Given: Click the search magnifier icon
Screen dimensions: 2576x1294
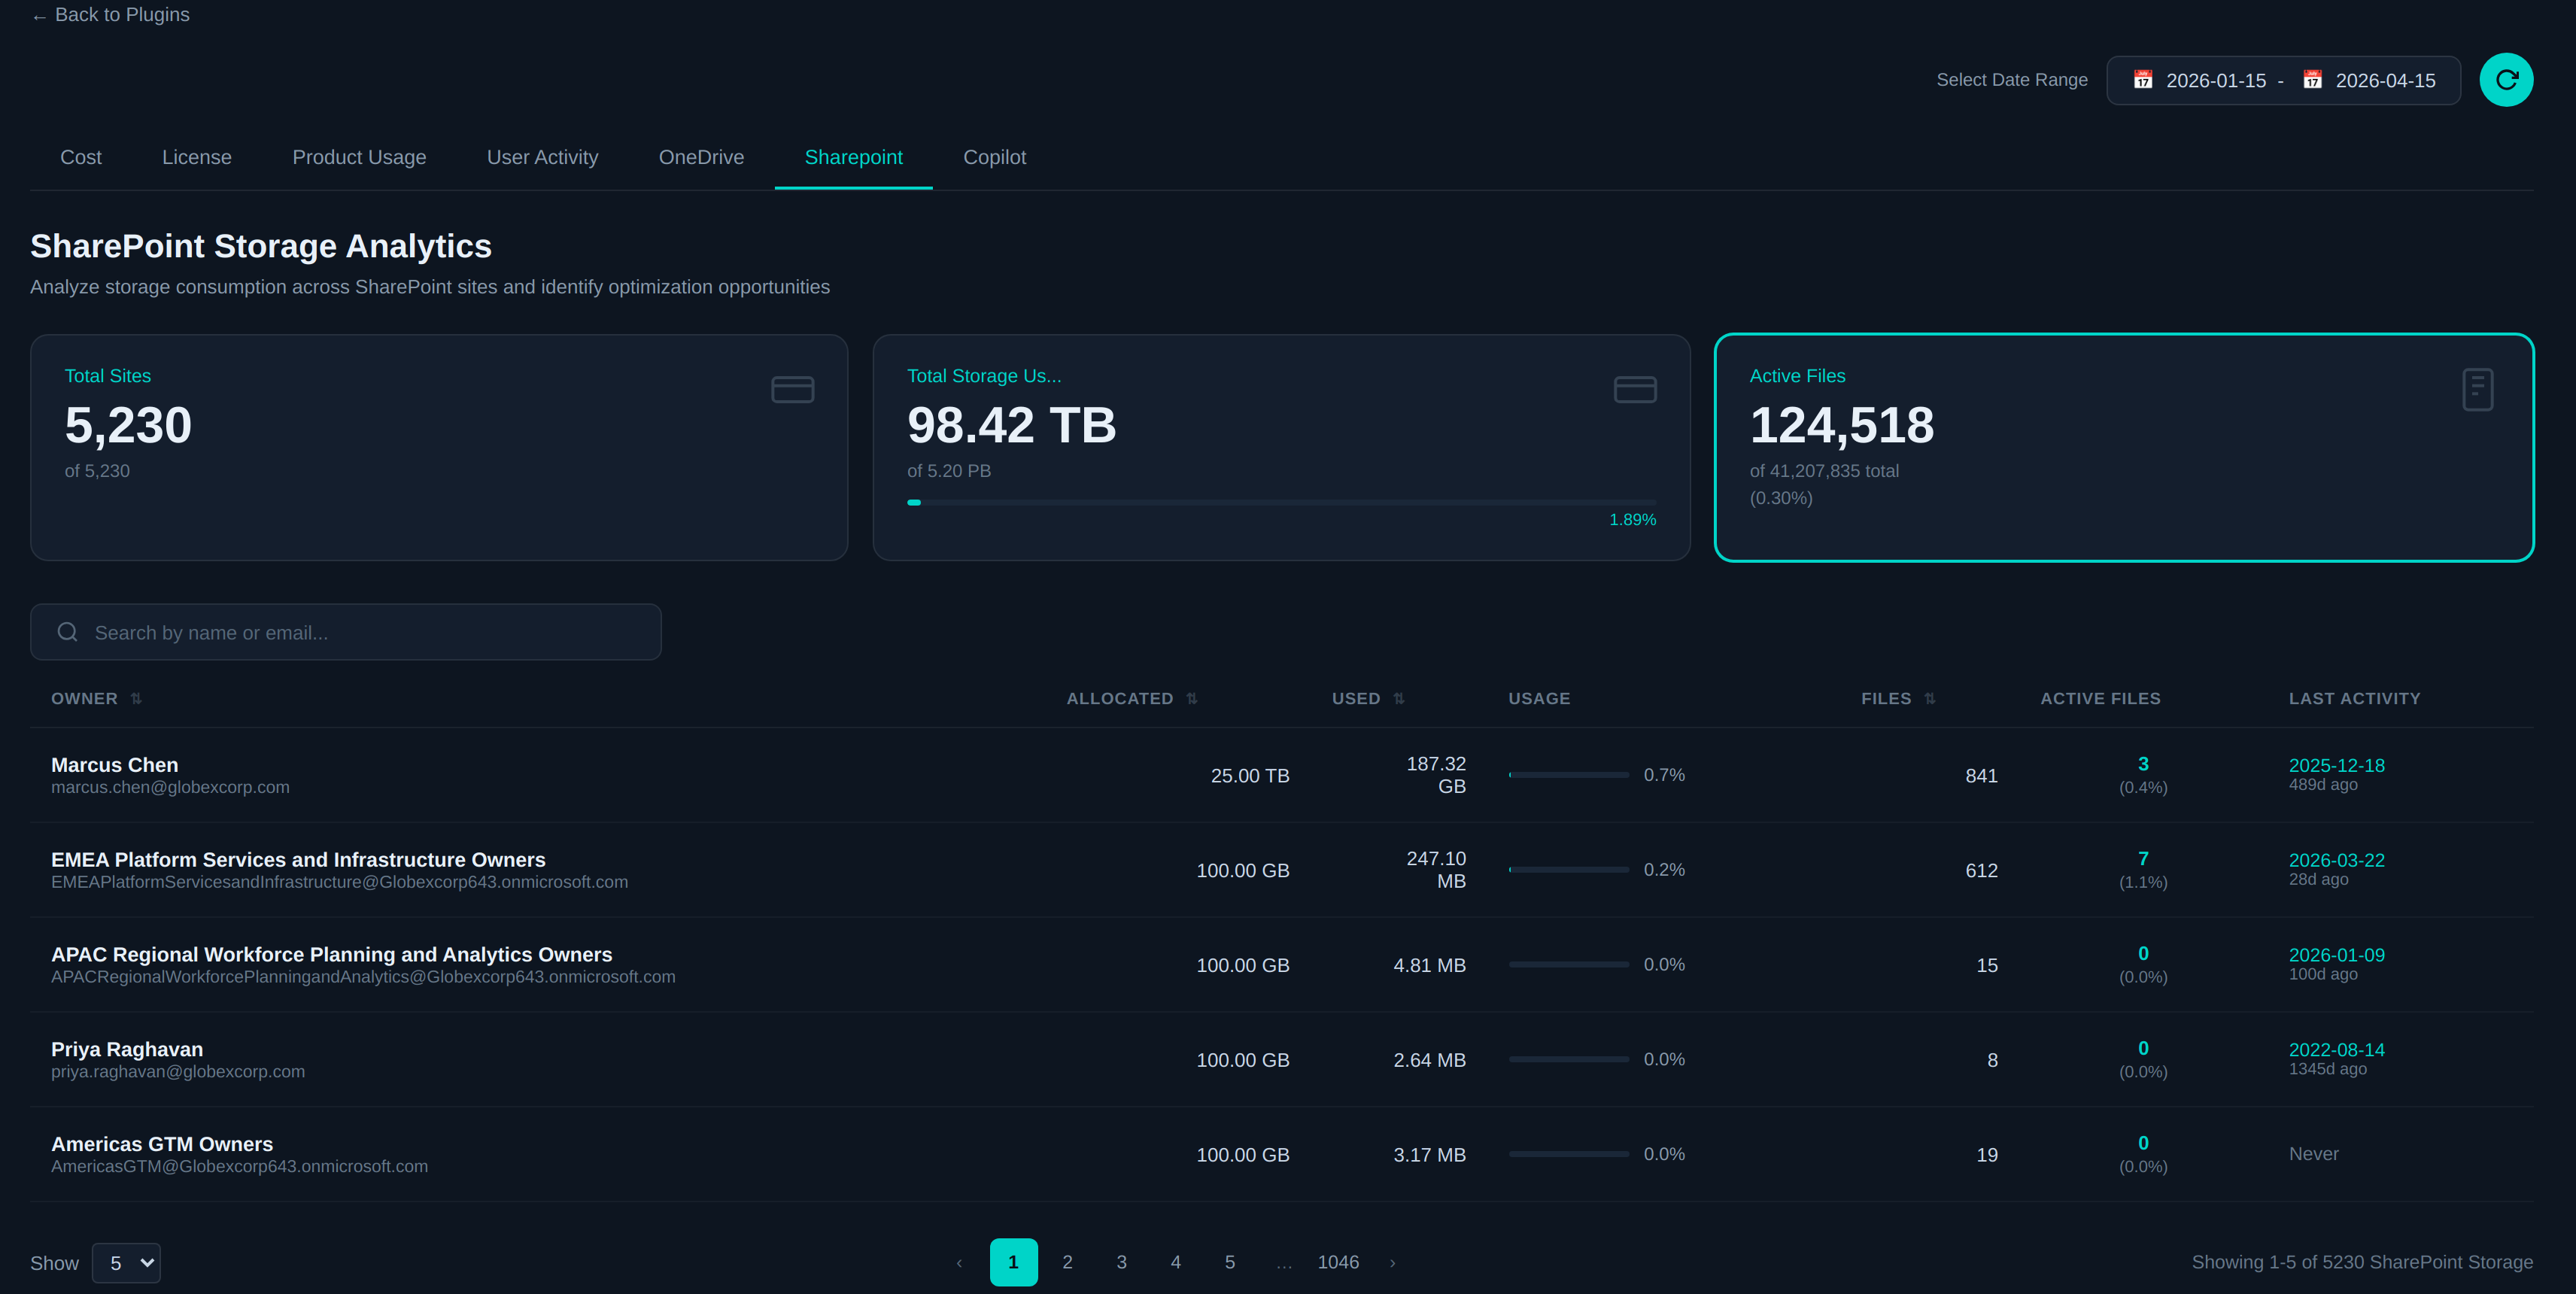Looking at the screenshot, I should pyautogui.click(x=68, y=632).
